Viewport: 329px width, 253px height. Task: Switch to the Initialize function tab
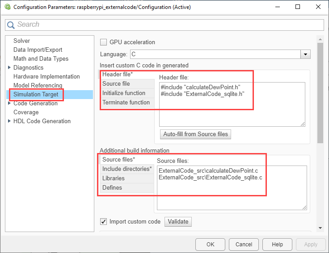coord(124,93)
